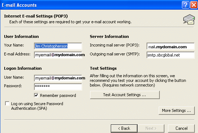The width and height of the screenshot is (198, 133).
Task: Click the 'Your Name:' label
Action: [x=14, y=45]
